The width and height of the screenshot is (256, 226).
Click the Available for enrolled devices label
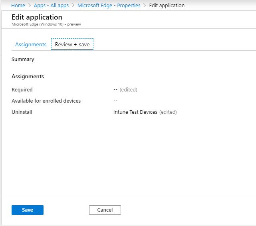click(x=46, y=101)
